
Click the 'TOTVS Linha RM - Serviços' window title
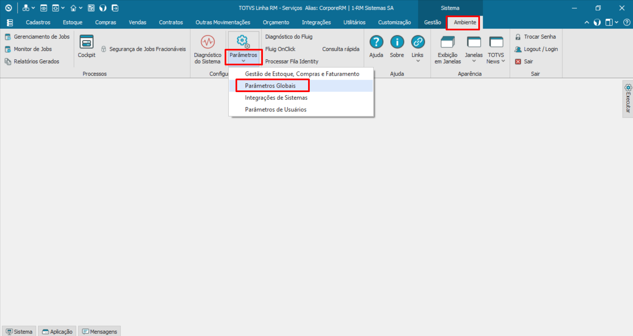tap(270, 8)
